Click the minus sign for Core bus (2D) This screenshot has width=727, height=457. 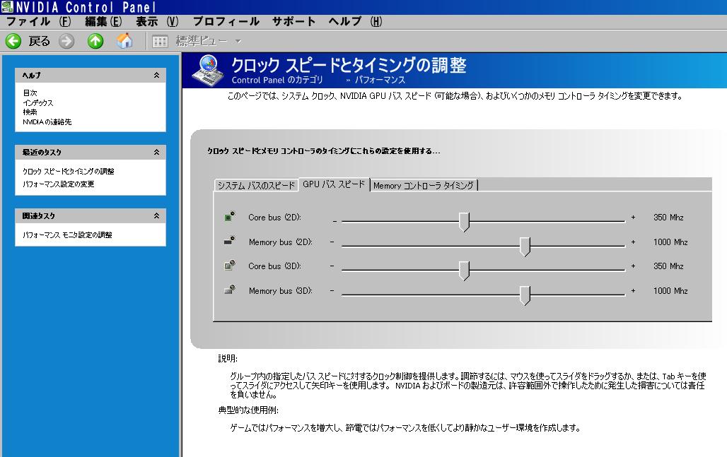click(x=335, y=221)
